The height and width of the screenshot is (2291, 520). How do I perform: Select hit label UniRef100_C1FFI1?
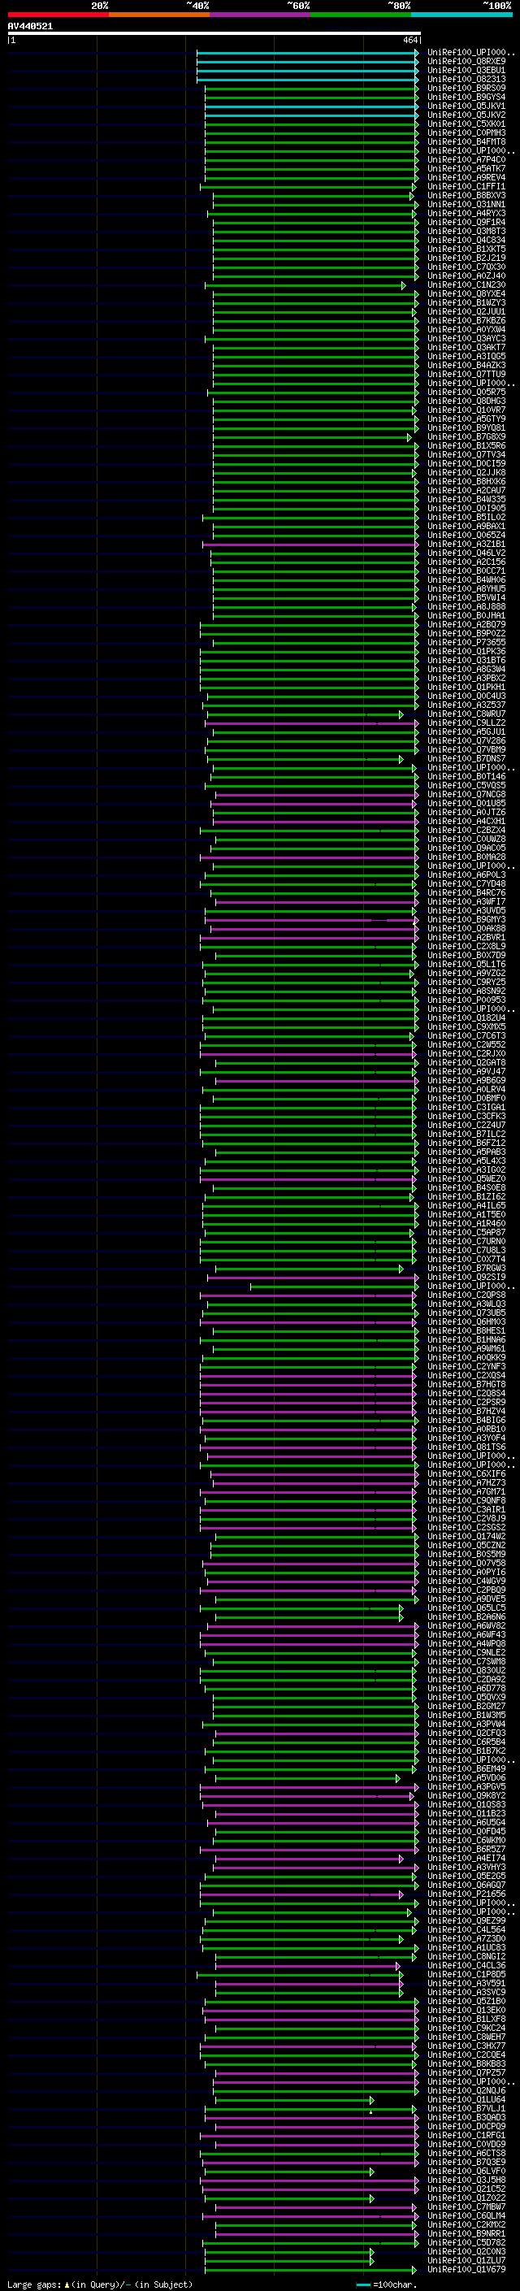click(466, 187)
